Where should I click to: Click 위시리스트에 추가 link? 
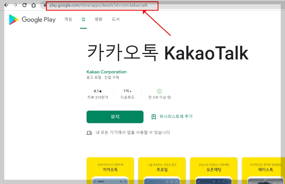point(176,116)
